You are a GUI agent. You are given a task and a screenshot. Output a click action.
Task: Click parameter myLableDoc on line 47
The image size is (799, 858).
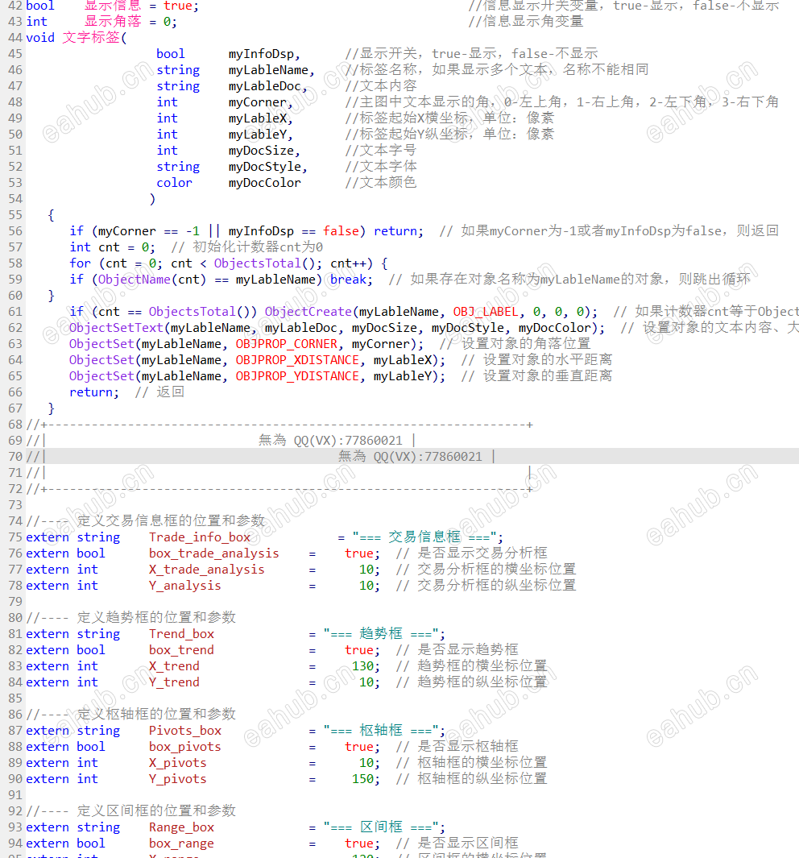click(x=265, y=86)
